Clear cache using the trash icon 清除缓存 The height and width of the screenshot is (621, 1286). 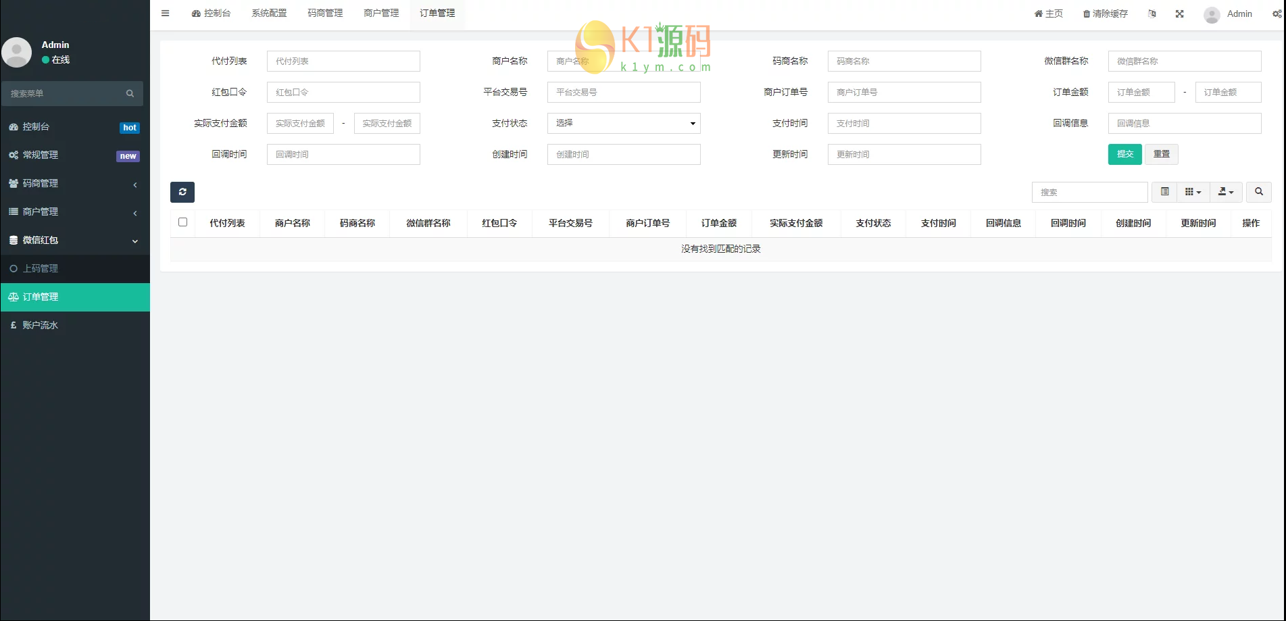[1104, 14]
